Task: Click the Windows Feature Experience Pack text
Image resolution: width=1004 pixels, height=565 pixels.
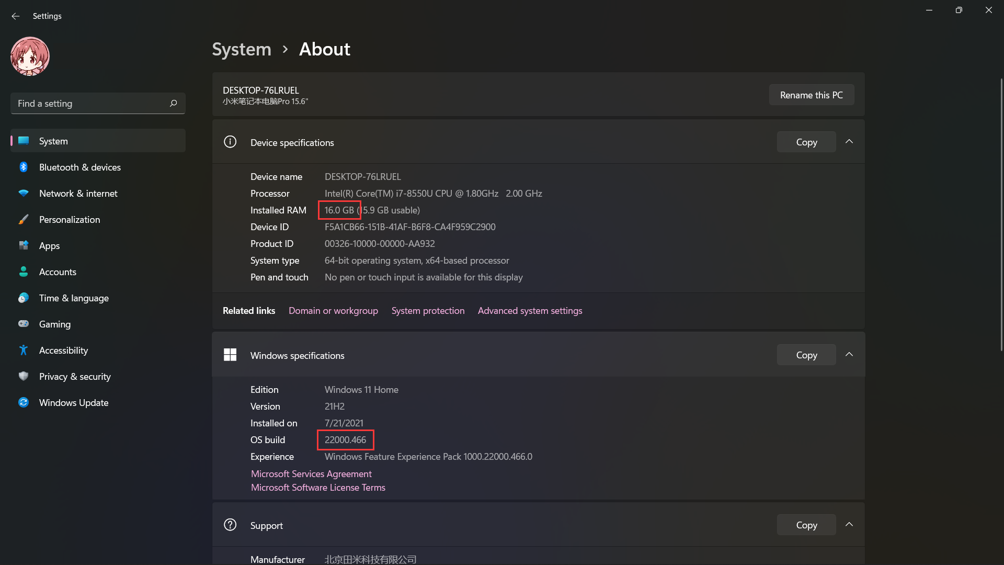Action: [x=428, y=457]
